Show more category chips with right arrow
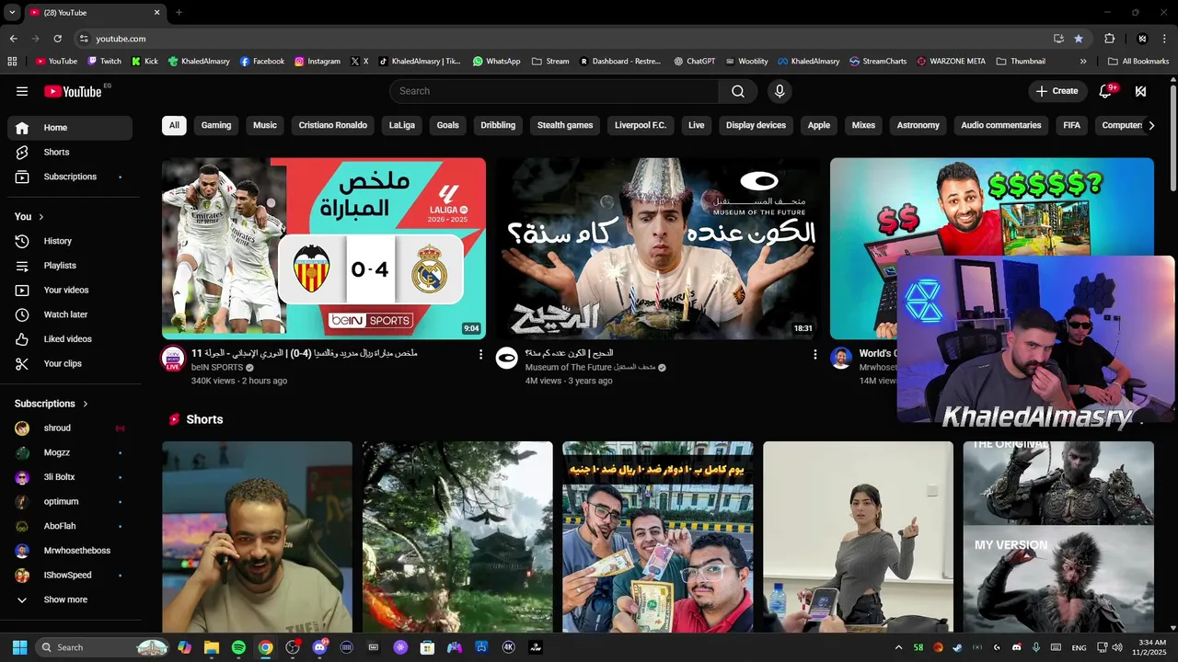The image size is (1178, 662). pos(1150,126)
